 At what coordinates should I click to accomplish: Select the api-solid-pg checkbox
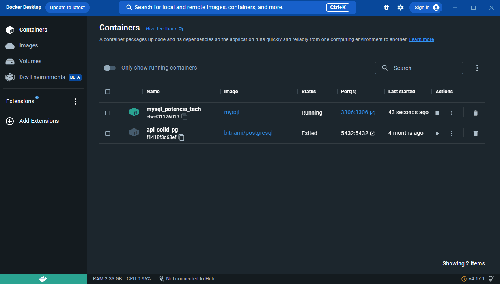point(108,134)
